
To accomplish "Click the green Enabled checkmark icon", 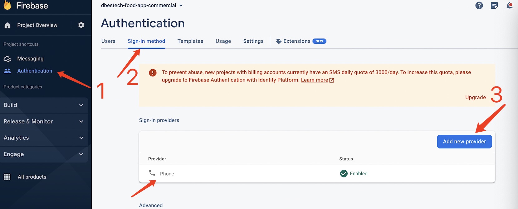I will click(344, 173).
